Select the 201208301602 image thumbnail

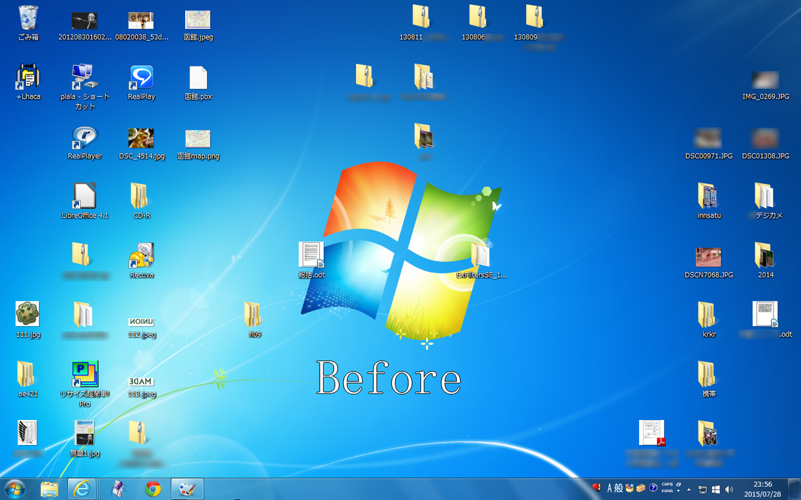pos(84,21)
